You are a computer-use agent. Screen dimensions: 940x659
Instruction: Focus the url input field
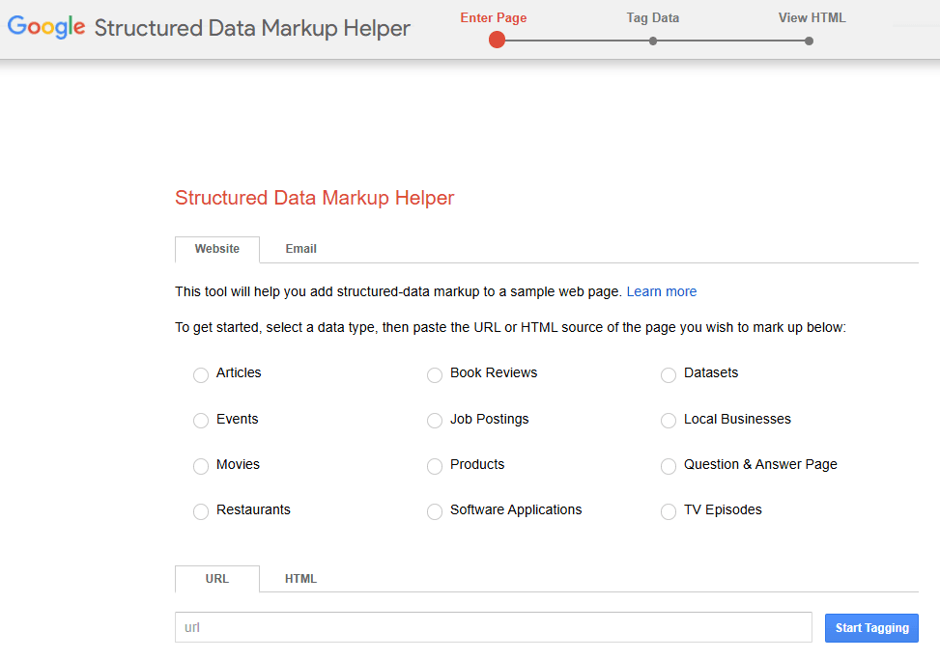point(494,627)
